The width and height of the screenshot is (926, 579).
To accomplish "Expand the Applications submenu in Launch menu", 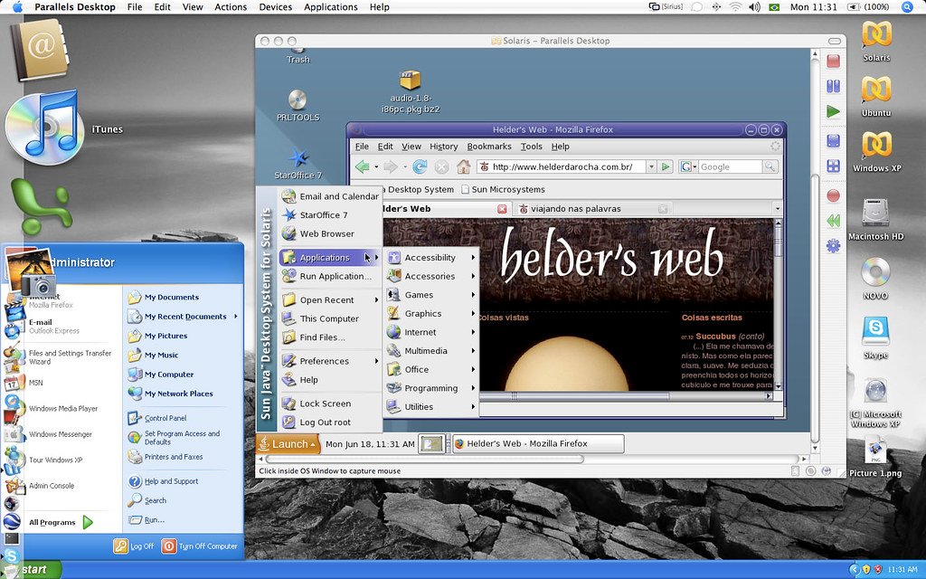I will coord(329,258).
